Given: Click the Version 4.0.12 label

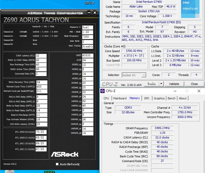Looking at the screenshot, I should (x=10, y=164).
